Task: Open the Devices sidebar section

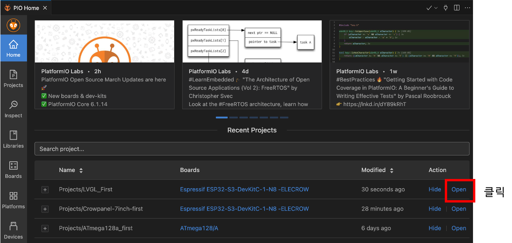Action: [14, 231]
